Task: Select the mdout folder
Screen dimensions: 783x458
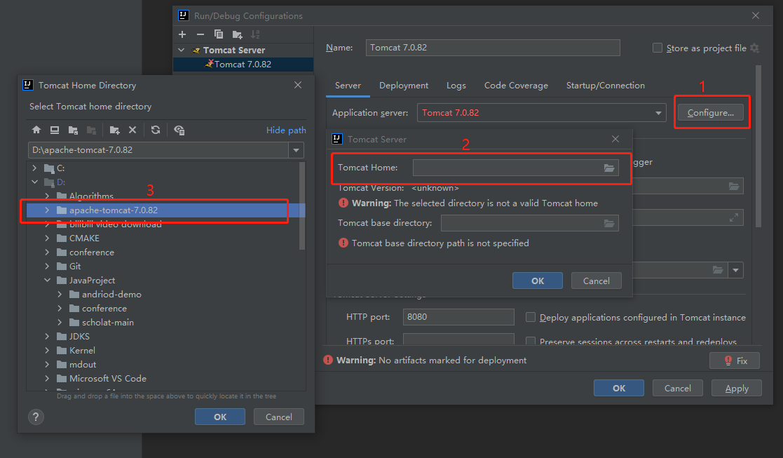Action: (83, 364)
